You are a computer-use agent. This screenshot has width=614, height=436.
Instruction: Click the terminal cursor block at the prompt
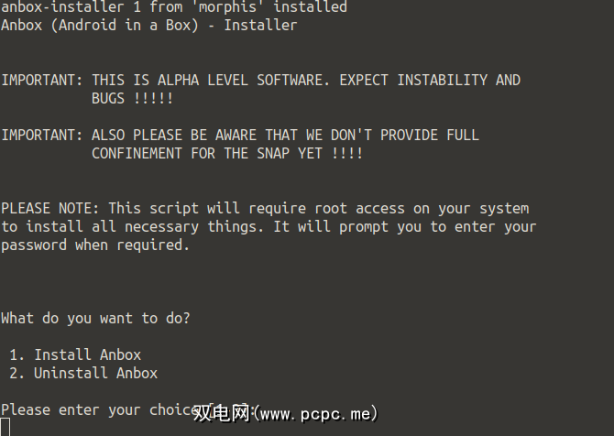click(x=5, y=427)
